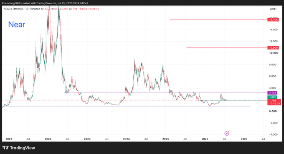This screenshot has width=284, height=154.
Task: Click the purple 3.141 price label
Action: (x=272, y=93)
